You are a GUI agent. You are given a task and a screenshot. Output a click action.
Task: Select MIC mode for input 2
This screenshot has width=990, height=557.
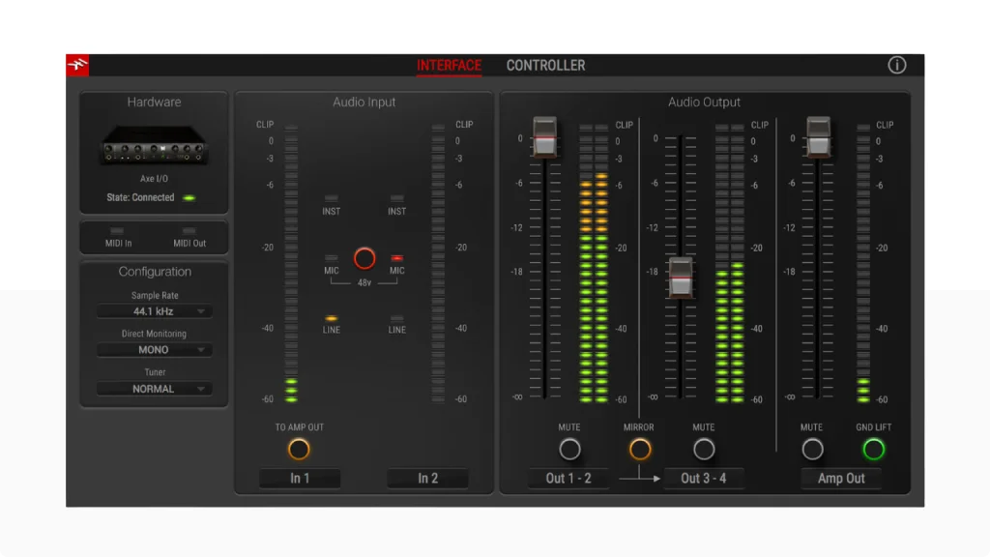pyautogui.click(x=395, y=258)
